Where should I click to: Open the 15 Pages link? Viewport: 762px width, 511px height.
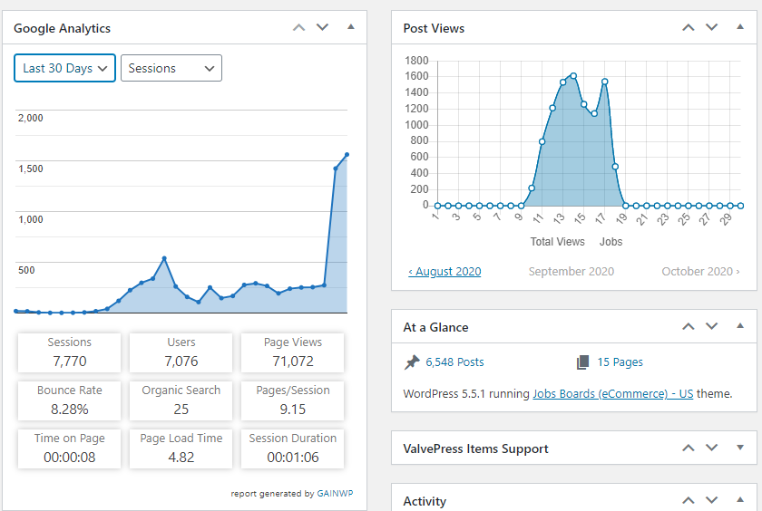click(620, 362)
